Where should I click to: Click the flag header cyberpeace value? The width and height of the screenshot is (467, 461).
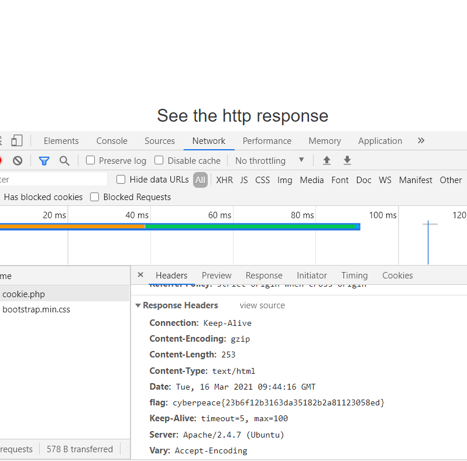pos(279,402)
